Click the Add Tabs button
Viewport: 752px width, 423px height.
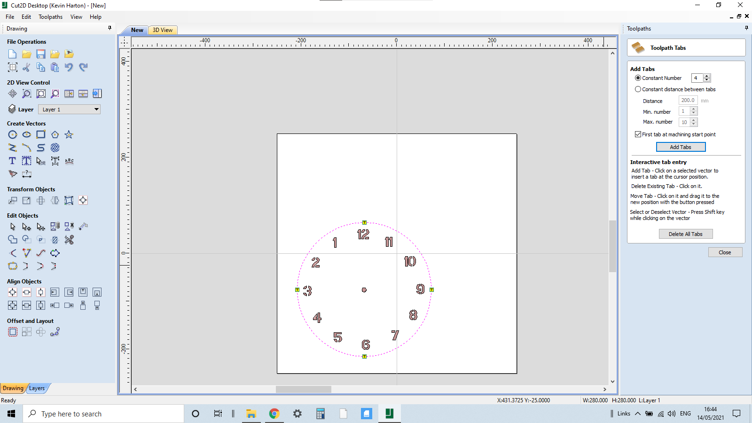pos(681,147)
